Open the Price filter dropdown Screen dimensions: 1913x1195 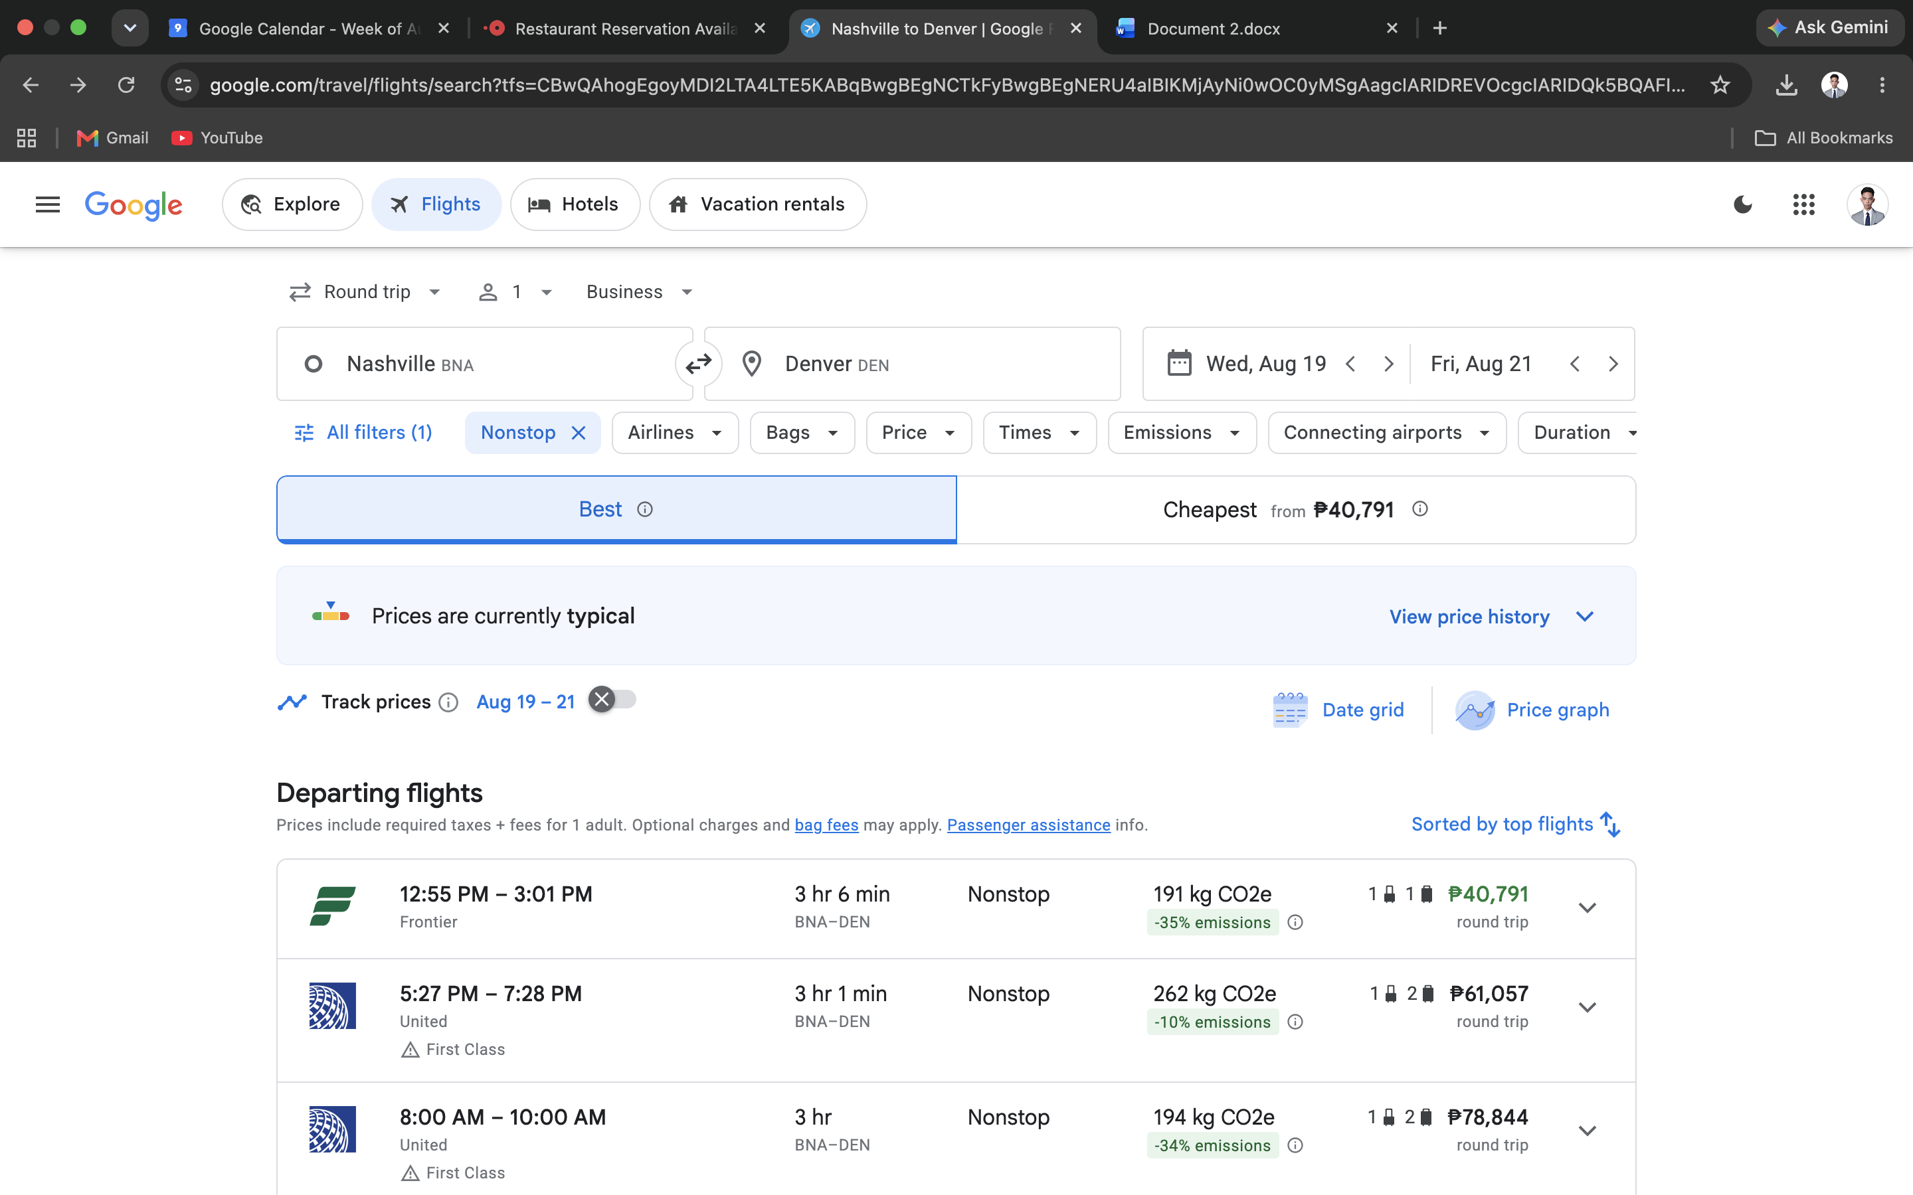919,433
